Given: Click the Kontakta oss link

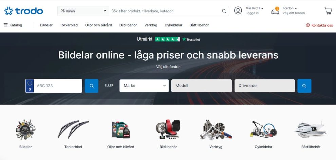Looking at the screenshot, I should point(319,25).
